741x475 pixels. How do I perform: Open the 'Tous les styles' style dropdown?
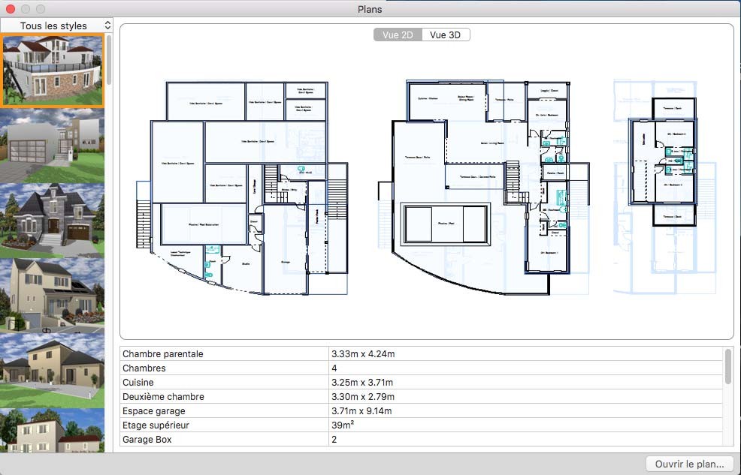[x=56, y=26]
